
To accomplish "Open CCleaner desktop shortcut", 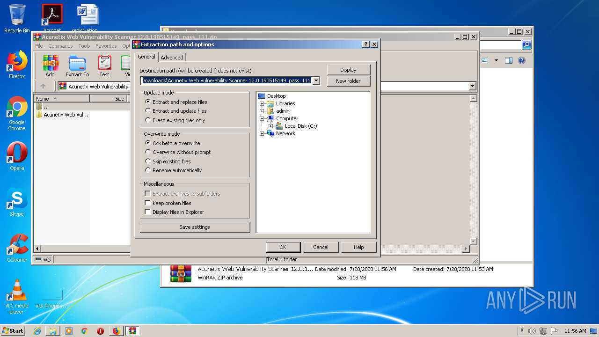I will pos(17,248).
